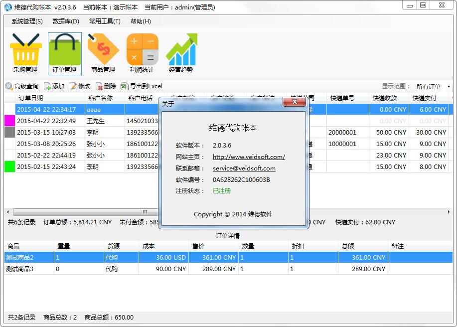Close the 关于 about dialog
457x327 pixels.
click(294, 102)
